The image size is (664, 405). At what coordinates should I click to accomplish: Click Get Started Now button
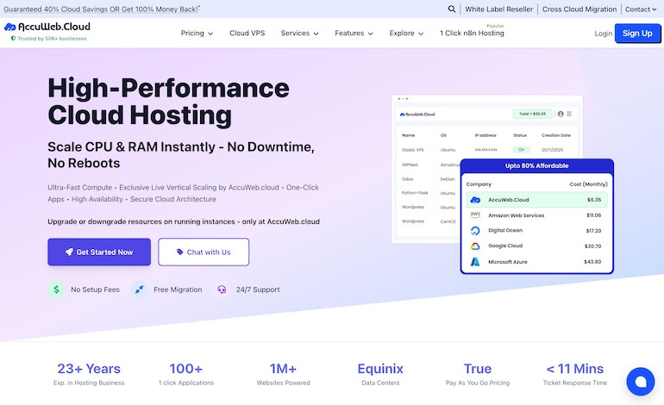click(x=99, y=252)
